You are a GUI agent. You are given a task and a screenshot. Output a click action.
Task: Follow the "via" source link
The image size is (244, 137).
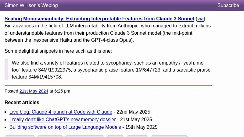[200, 19]
